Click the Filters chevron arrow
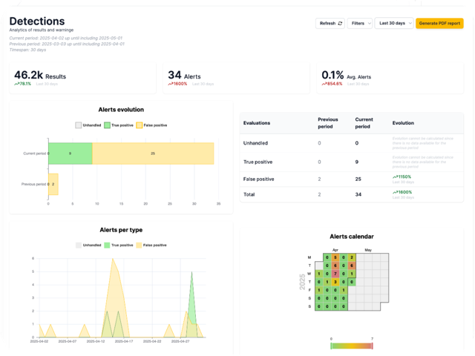The height and width of the screenshot is (356, 475). coord(368,24)
